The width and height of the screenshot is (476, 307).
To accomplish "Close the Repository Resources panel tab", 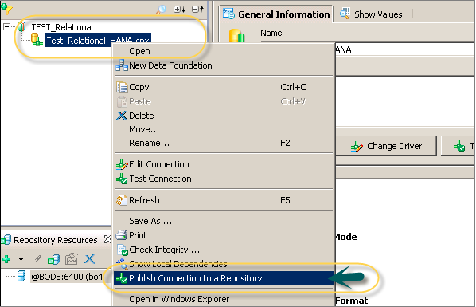I will 107,240.
